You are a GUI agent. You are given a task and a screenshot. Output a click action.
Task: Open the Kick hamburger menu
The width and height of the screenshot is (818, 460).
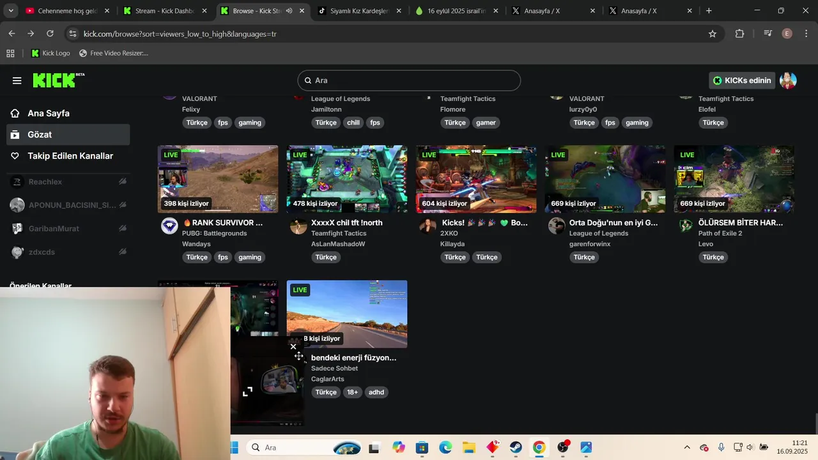tap(17, 80)
